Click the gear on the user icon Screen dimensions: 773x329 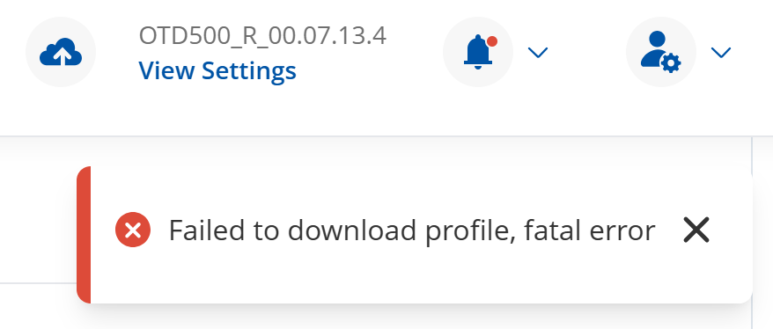coord(672,63)
